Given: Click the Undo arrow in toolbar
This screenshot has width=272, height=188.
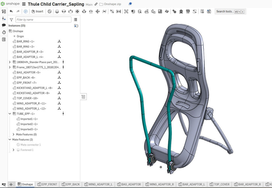Looking at the screenshot, I should [x=11, y=11].
